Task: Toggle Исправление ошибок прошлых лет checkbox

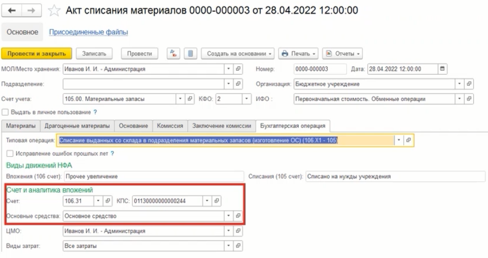Action: 9,153
